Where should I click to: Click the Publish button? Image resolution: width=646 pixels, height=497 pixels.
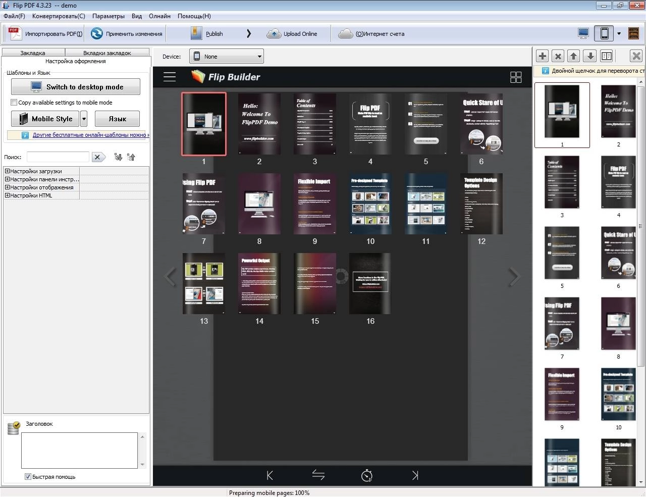pos(207,34)
